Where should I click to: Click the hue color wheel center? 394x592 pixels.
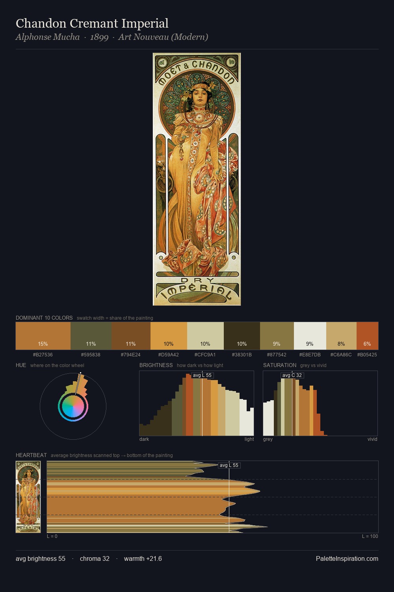(73, 406)
